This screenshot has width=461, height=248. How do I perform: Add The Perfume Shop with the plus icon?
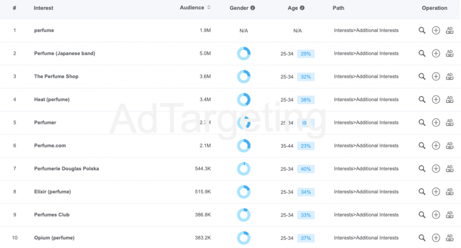point(436,76)
